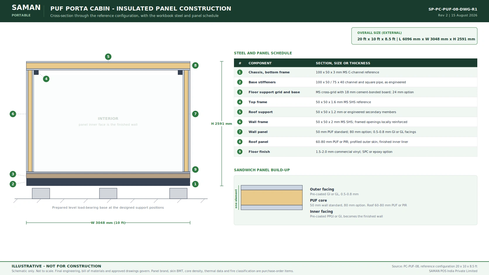Click the 'Roof panel' component name
The image size is (489, 275).
[x=258, y=142]
